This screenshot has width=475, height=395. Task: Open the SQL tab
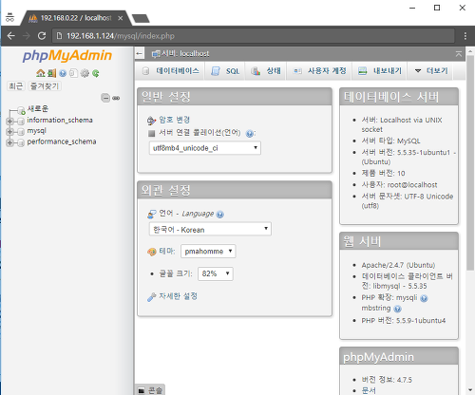click(x=225, y=71)
